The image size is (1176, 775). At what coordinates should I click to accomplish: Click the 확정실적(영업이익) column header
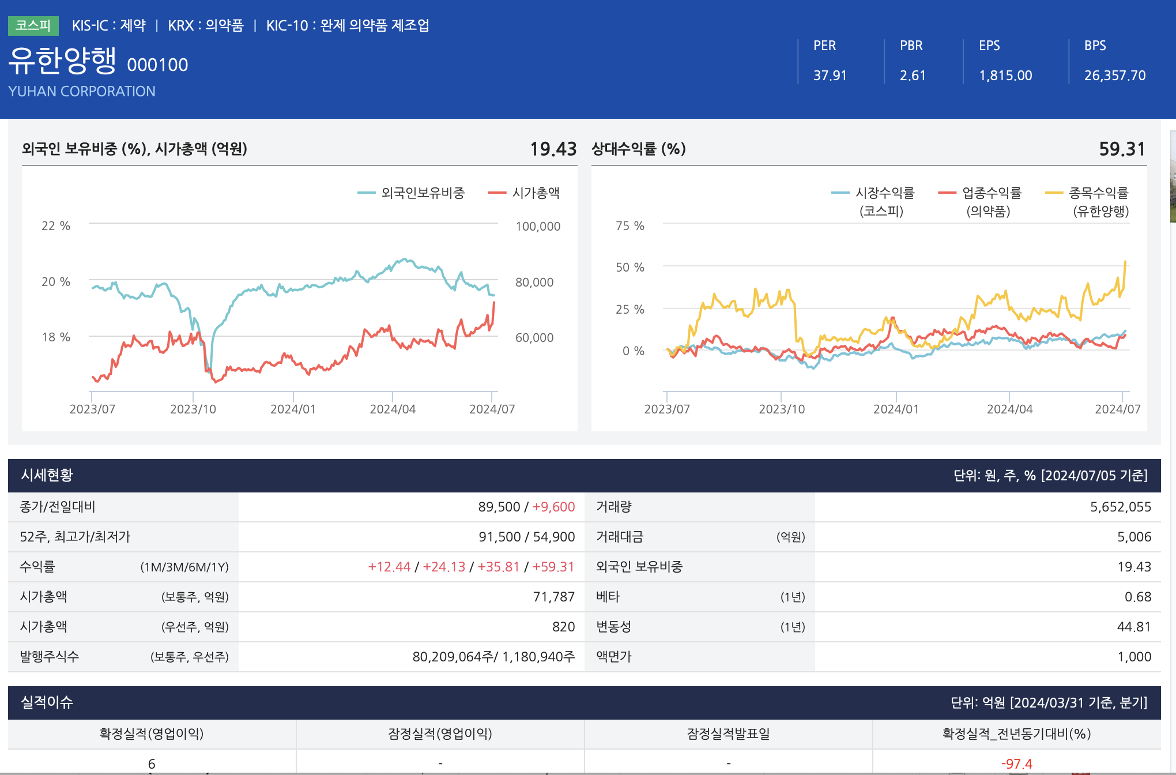(x=152, y=733)
